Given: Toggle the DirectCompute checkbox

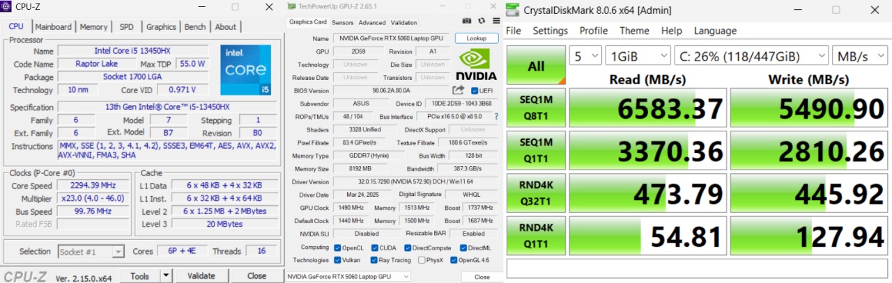Looking at the screenshot, I should tap(408, 248).
